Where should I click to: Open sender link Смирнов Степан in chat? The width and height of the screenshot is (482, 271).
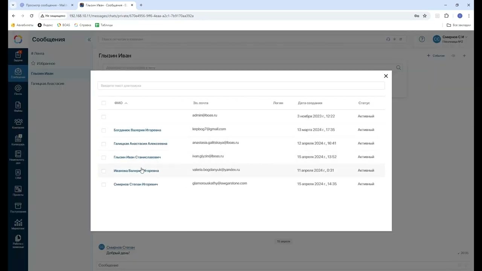click(x=120, y=247)
